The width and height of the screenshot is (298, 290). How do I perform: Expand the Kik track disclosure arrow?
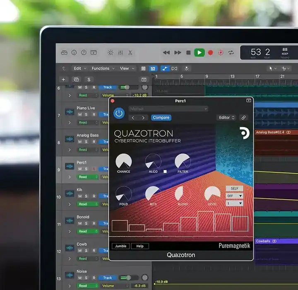click(70, 204)
